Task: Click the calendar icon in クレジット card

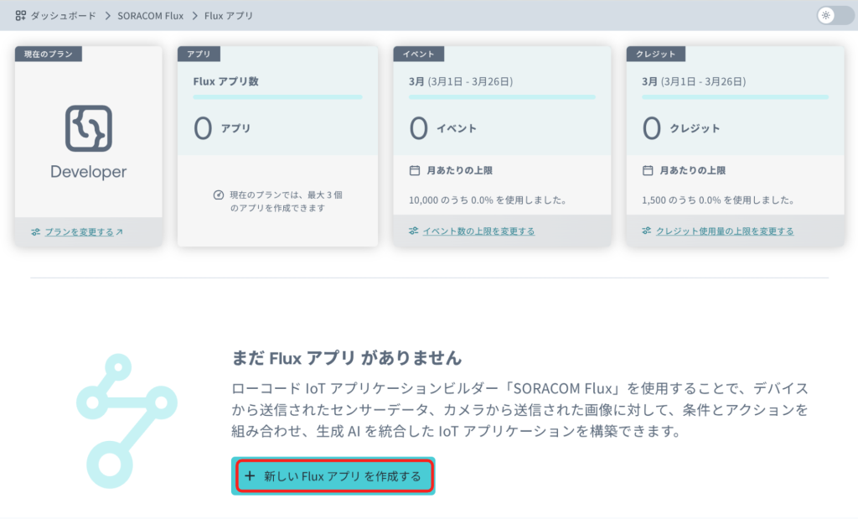Action: click(648, 170)
